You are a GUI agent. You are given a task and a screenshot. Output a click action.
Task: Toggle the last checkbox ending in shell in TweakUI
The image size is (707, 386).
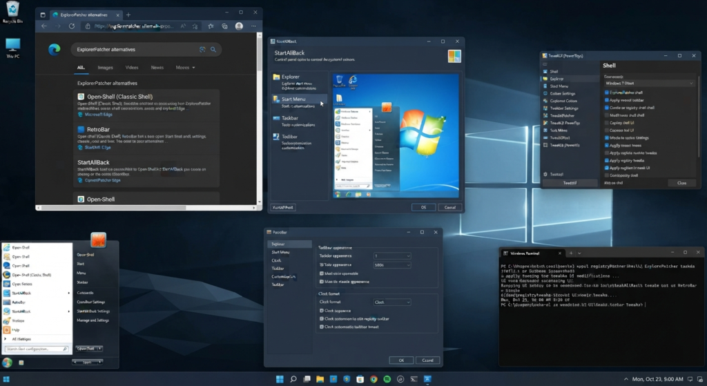[606, 175]
